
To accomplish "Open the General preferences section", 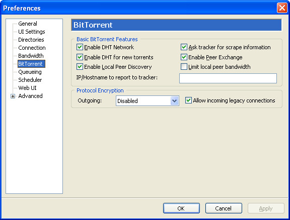I will (x=28, y=24).
